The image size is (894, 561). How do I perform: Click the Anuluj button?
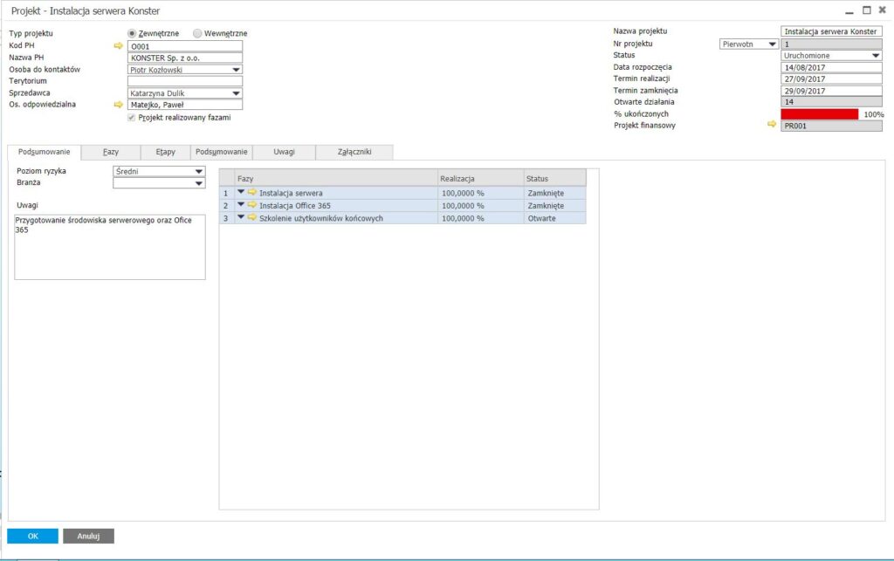(88, 536)
